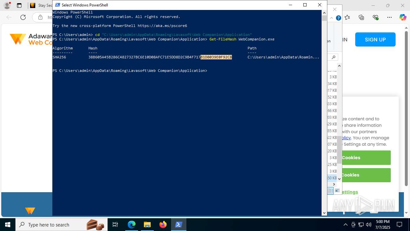Collapse the File Explorer ribbon chevron
Viewport: 410px width, 231px height.
(332, 18)
